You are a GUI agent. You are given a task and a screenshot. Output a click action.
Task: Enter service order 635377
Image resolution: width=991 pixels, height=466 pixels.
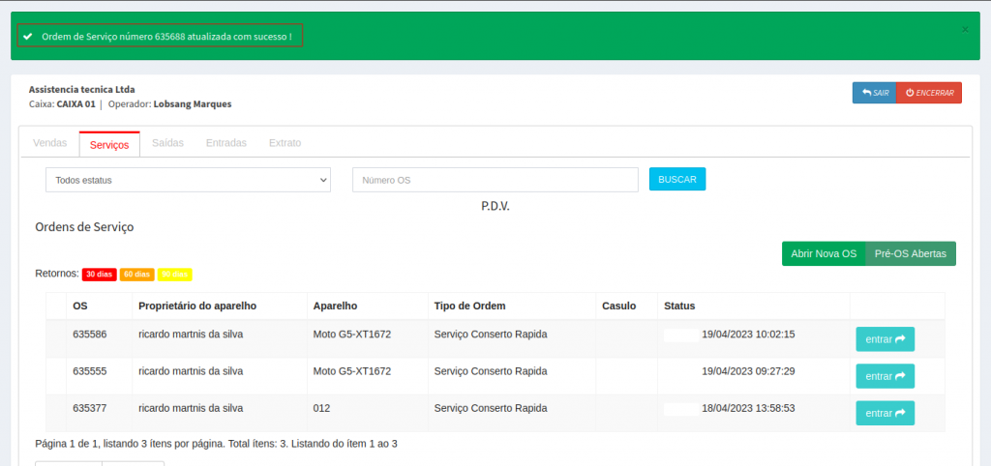[x=885, y=413]
